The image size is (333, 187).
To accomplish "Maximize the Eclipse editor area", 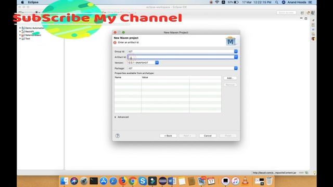I will pos(306,19).
